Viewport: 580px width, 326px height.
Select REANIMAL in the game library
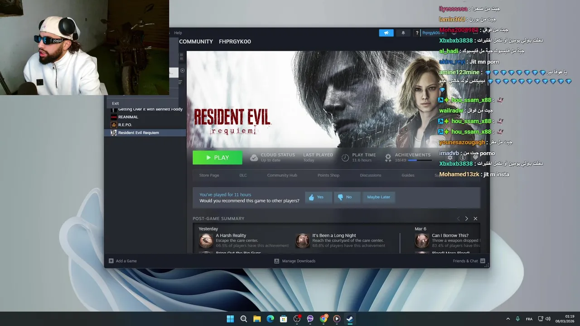[128, 117]
